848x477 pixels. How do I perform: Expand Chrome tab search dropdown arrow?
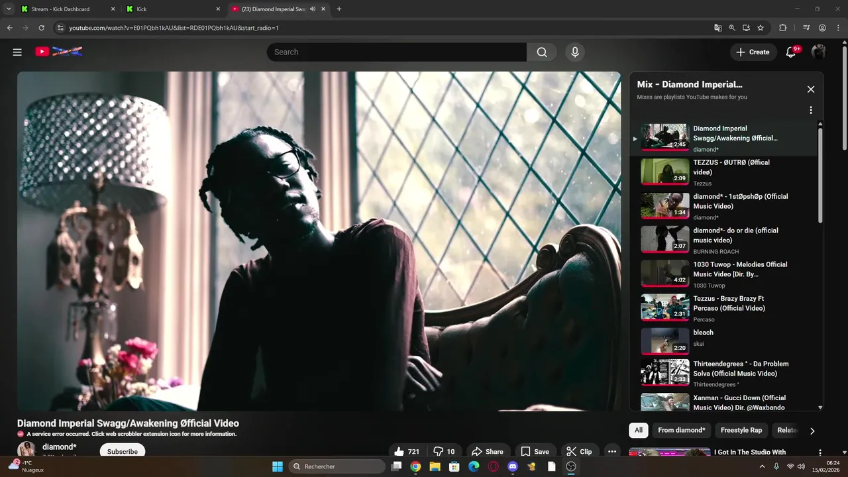[x=9, y=9]
